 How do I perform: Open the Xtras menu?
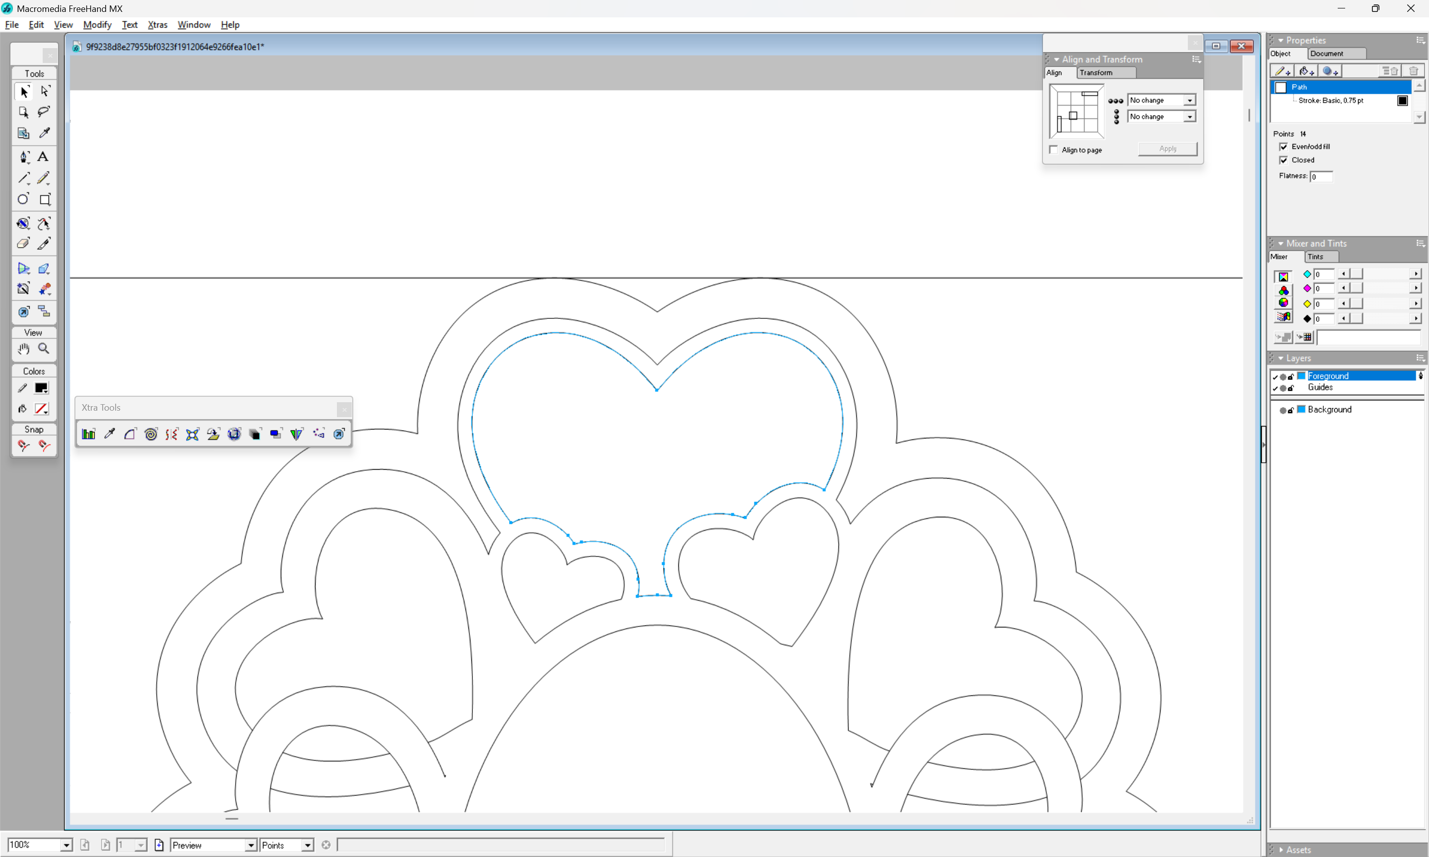pyautogui.click(x=157, y=25)
